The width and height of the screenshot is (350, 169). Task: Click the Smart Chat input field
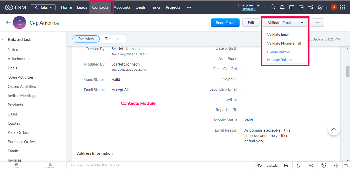160,165
